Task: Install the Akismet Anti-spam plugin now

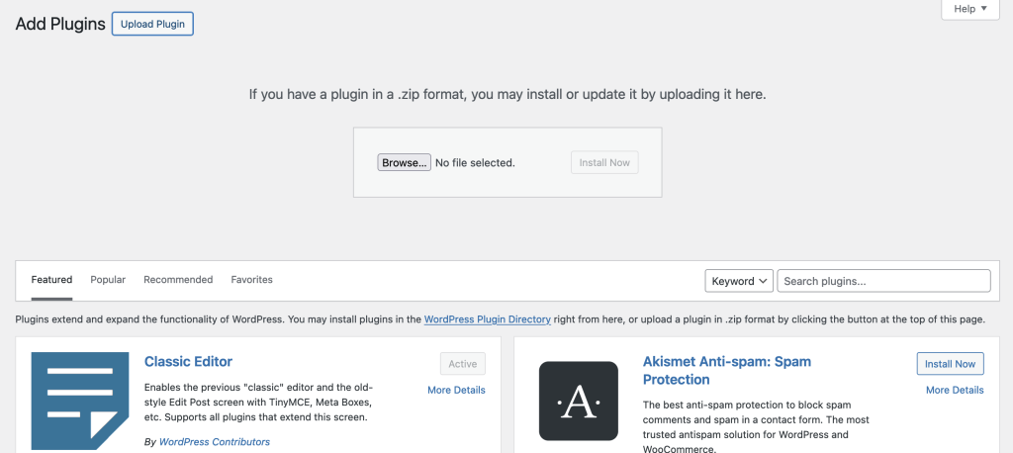Action: click(x=951, y=364)
